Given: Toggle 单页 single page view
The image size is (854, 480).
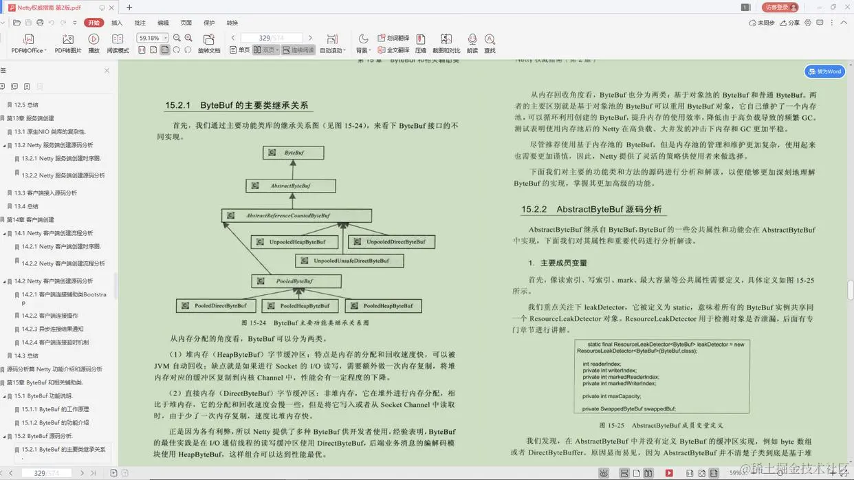Looking at the screenshot, I should (239, 50).
